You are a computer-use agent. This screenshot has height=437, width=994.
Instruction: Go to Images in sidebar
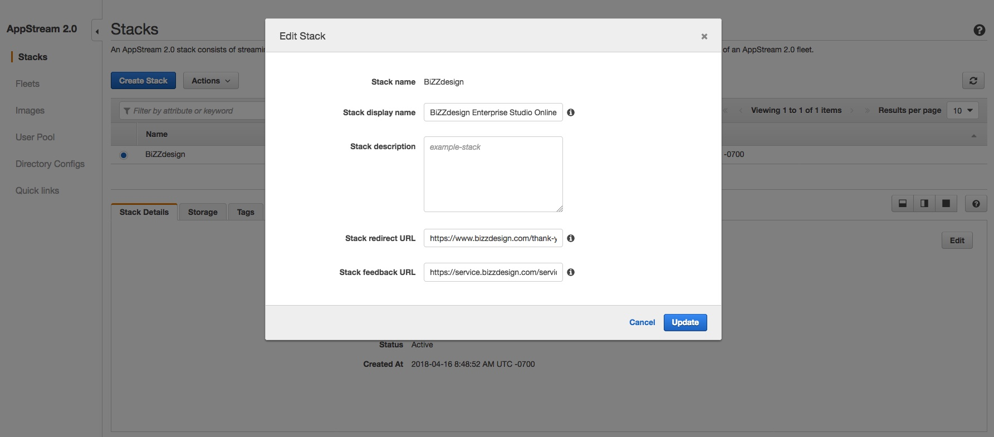pyautogui.click(x=30, y=110)
